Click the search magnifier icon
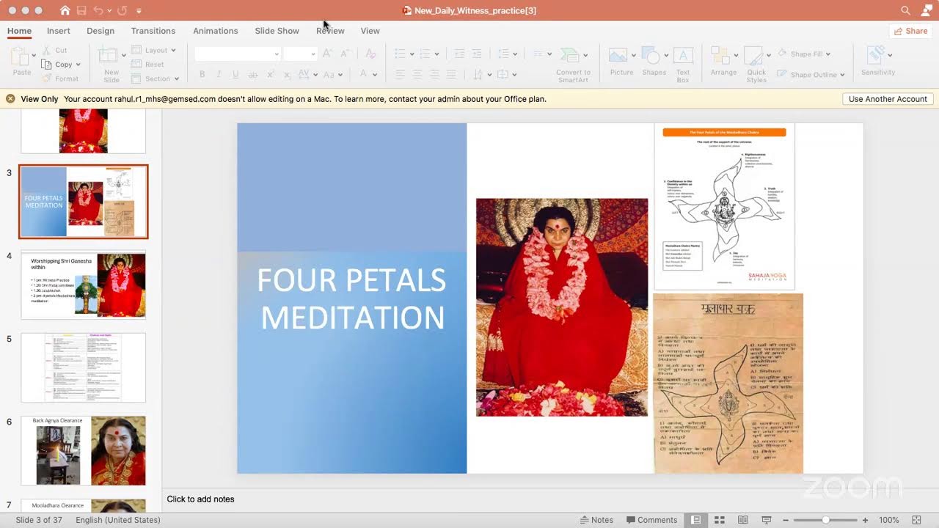Screen dimensions: 939x528 906,10
